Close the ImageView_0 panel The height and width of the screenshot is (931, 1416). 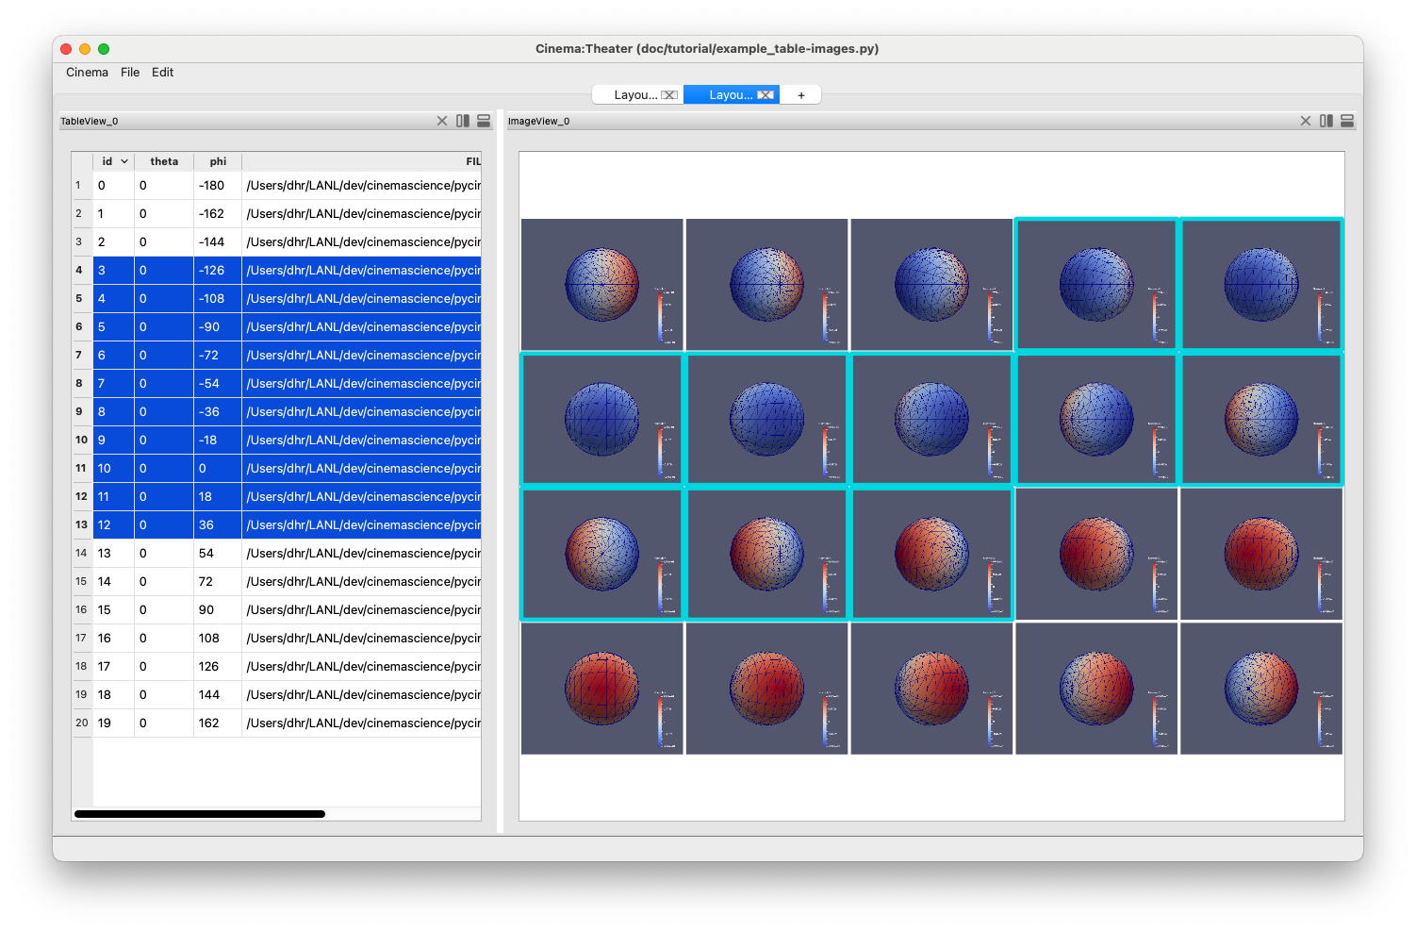click(x=1306, y=121)
